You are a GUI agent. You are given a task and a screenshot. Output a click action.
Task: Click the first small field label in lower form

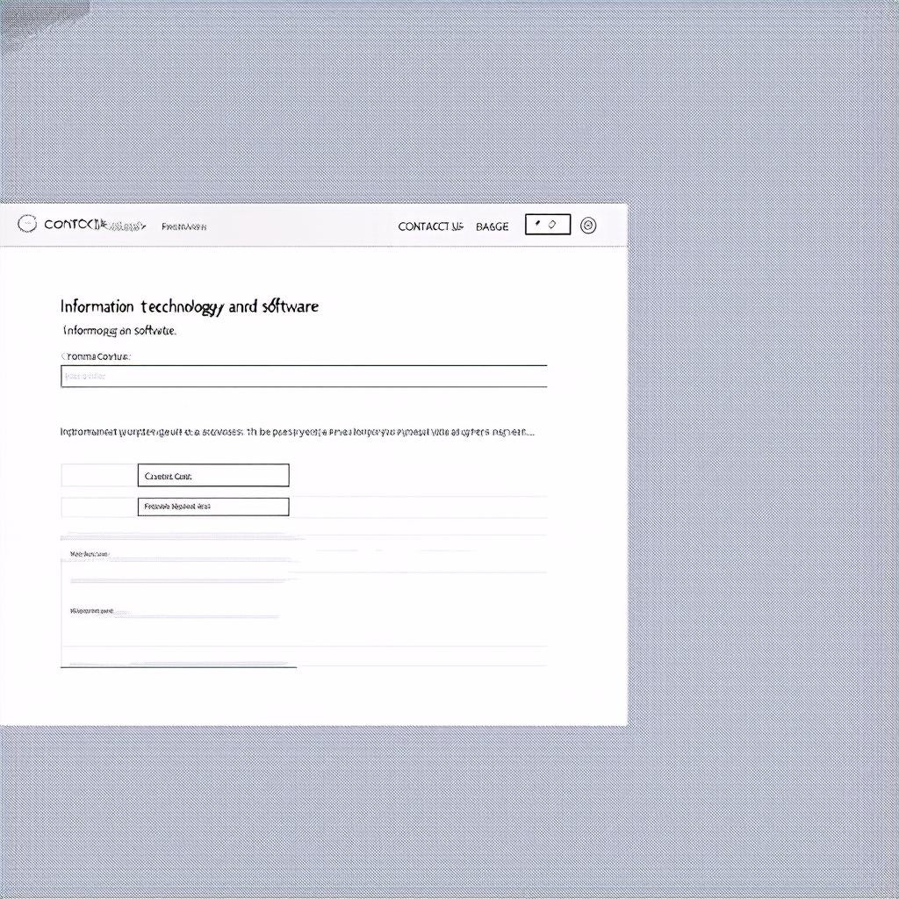tap(89, 555)
